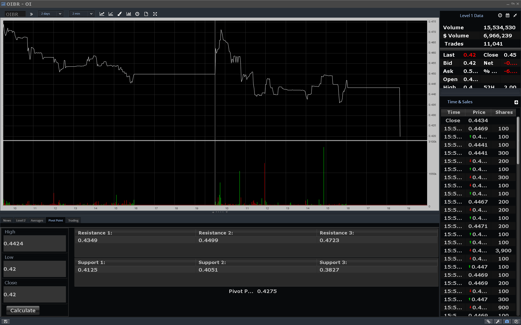Viewport: 521px width, 325px height.
Task: Click the Time & Sales vertical scrollbar
Action: tap(518, 141)
